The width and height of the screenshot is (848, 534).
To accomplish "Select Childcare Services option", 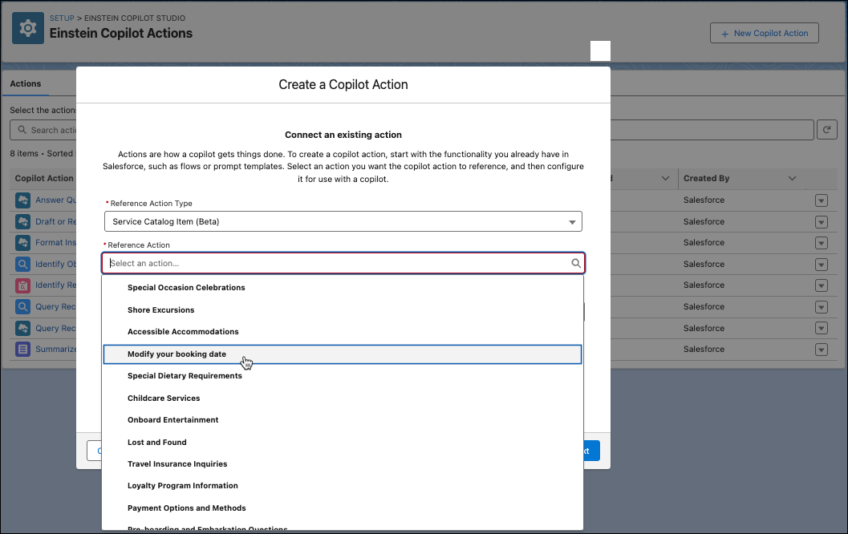I will point(343,398).
